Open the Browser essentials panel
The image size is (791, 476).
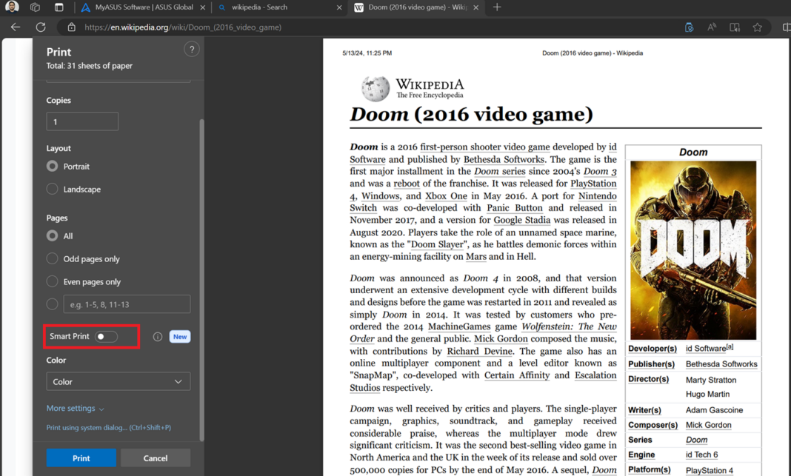689,27
